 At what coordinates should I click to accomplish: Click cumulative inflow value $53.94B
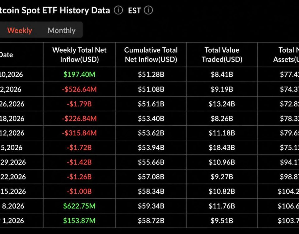pyautogui.click(x=151, y=148)
